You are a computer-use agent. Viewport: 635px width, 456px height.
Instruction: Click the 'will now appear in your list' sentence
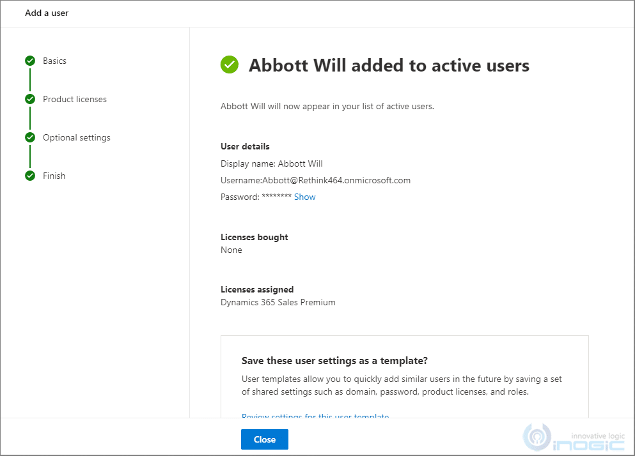(327, 107)
